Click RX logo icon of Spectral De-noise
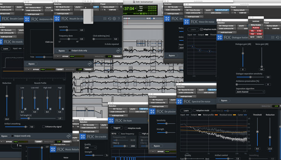 click(x=179, y=101)
